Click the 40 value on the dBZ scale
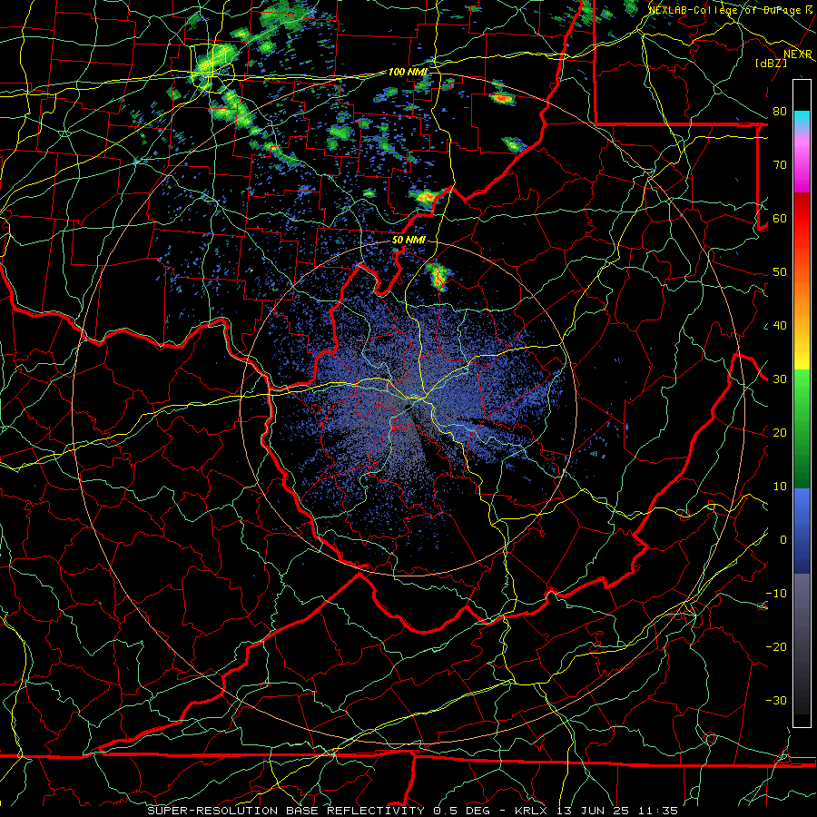 [x=780, y=326]
